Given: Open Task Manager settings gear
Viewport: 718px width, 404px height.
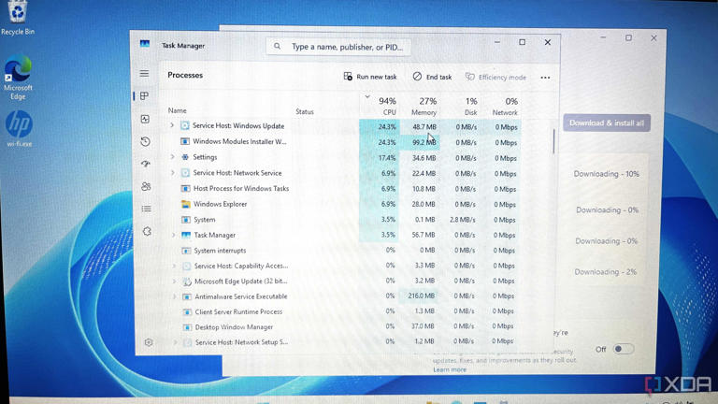Looking at the screenshot, I should pos(149,342).
